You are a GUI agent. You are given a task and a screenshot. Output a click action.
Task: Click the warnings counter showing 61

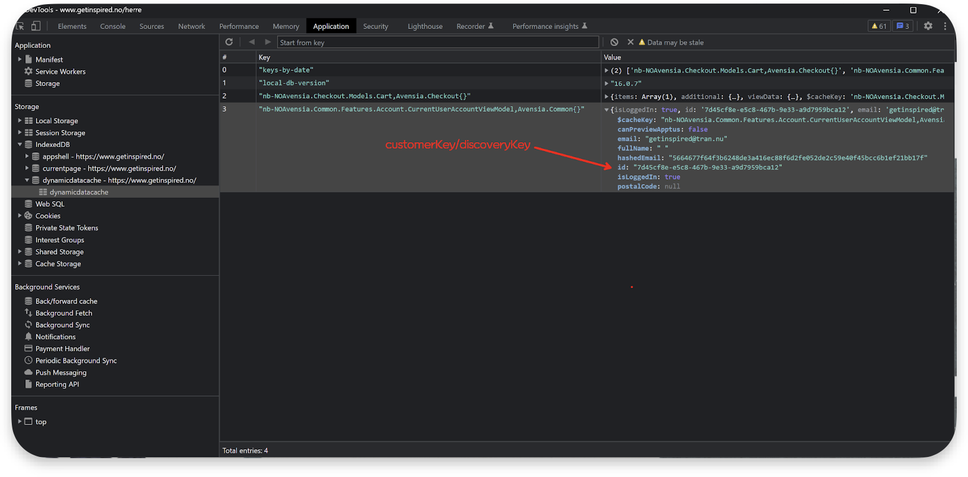(x=879, y=26)
